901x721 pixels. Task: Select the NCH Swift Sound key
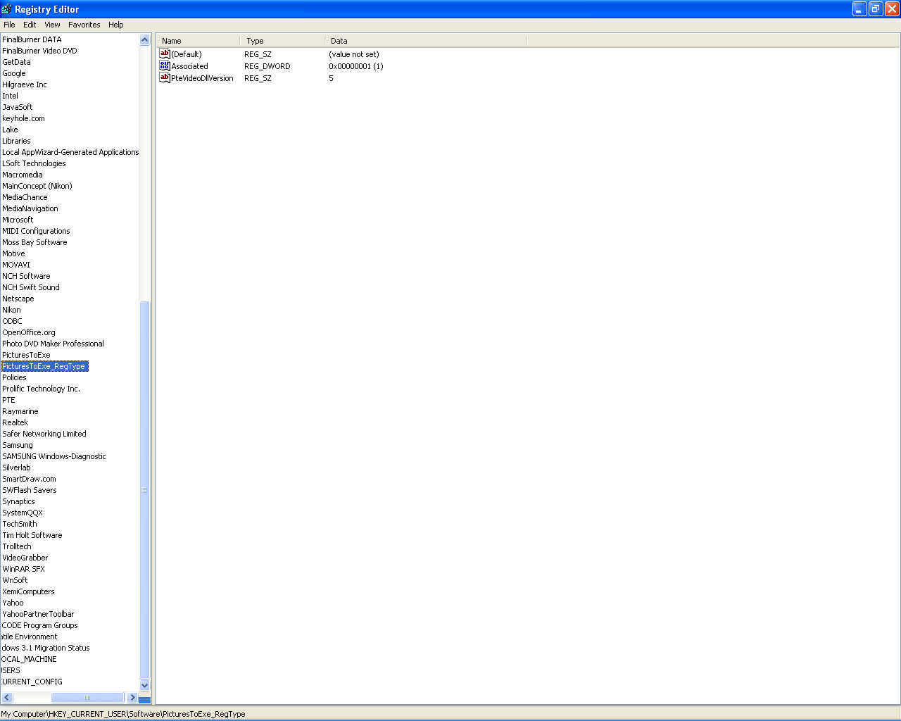tap(31, 287)
